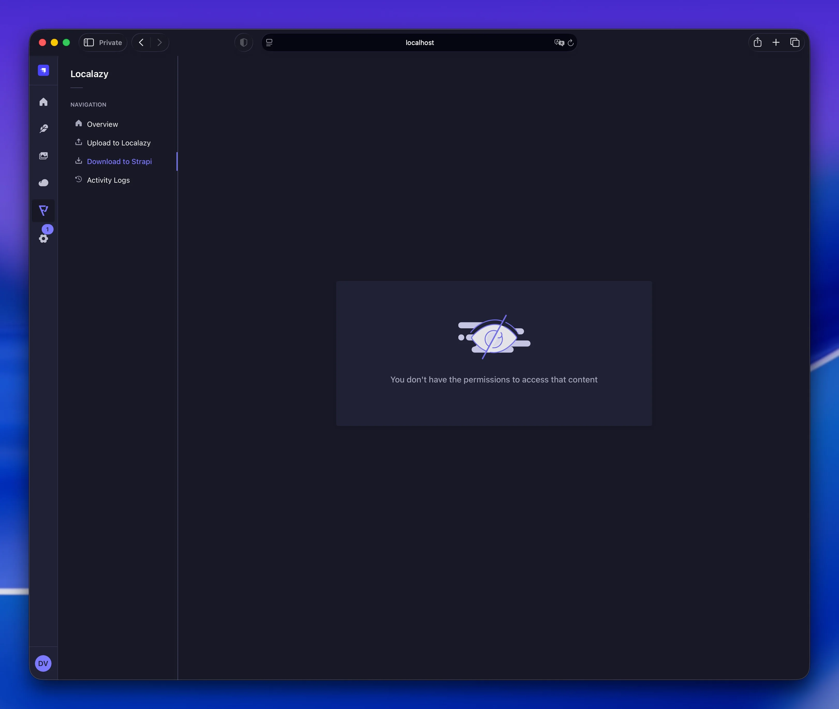The image size is (839, 709).
Task: Show the tab overview
Action: [795, 43]
